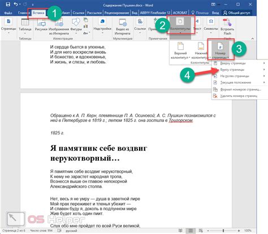The image size is (268, 234).
Task: Click the line И сердце бьется в упоенье
Action: pos(77,47)
